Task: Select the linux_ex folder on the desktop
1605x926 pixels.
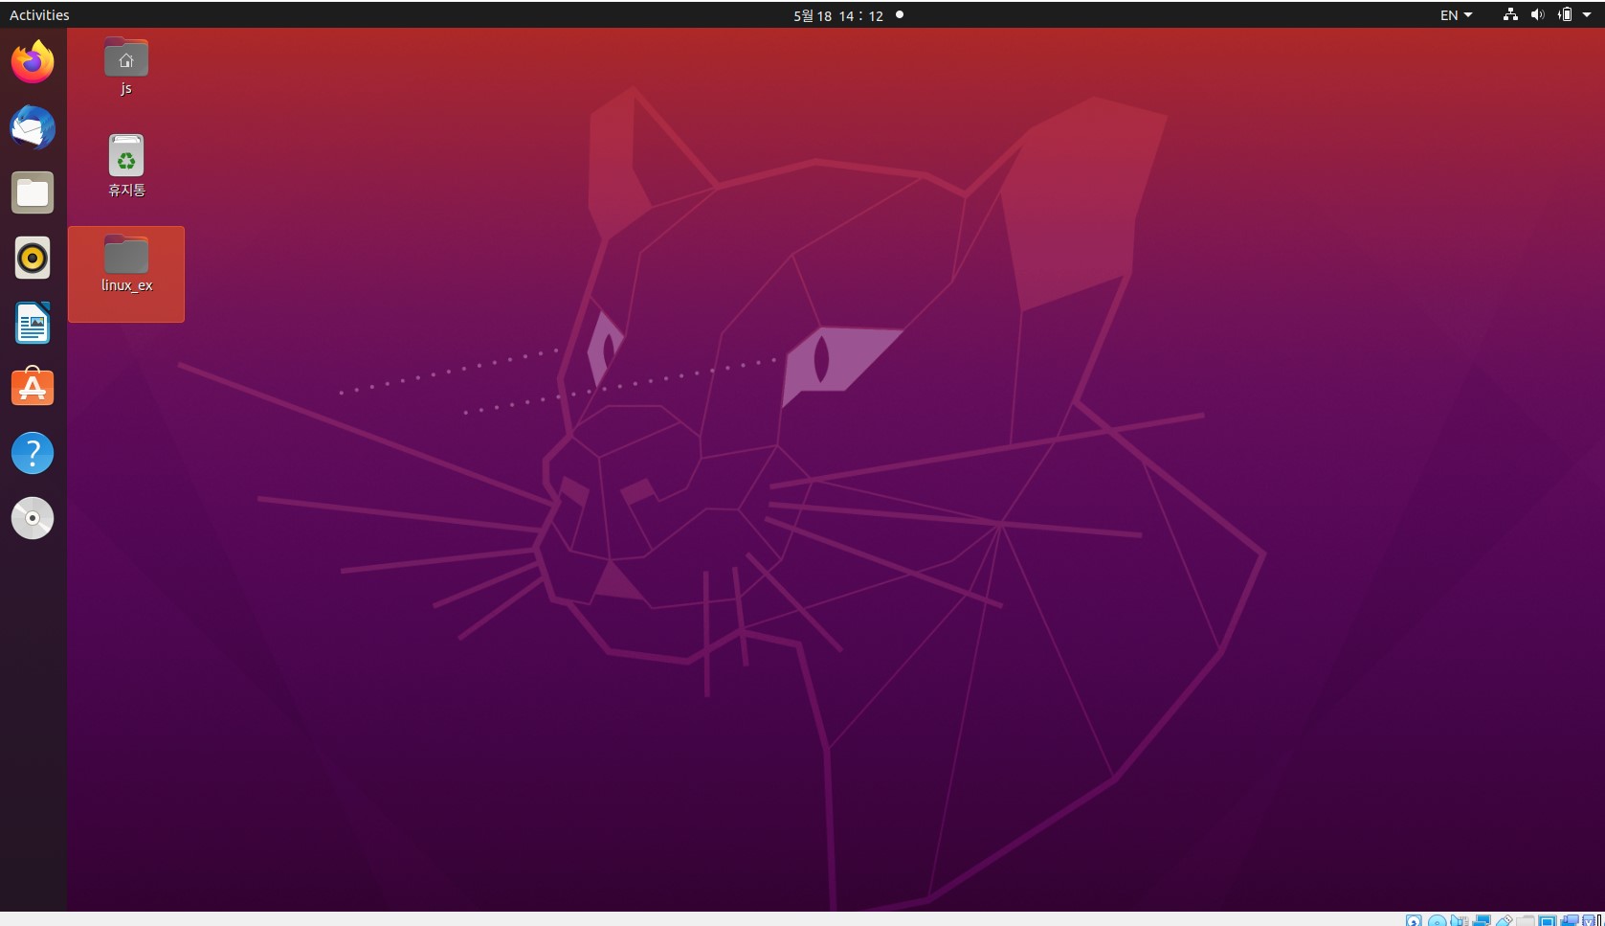Action: pyautogui.click(x=126, y=274)
